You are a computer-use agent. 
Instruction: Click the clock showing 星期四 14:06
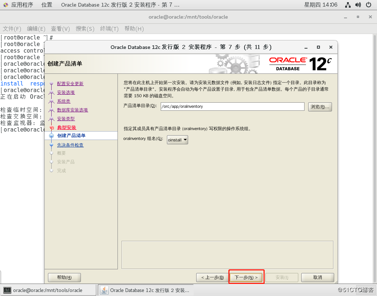pyautogui.click(x=321, y=5)
